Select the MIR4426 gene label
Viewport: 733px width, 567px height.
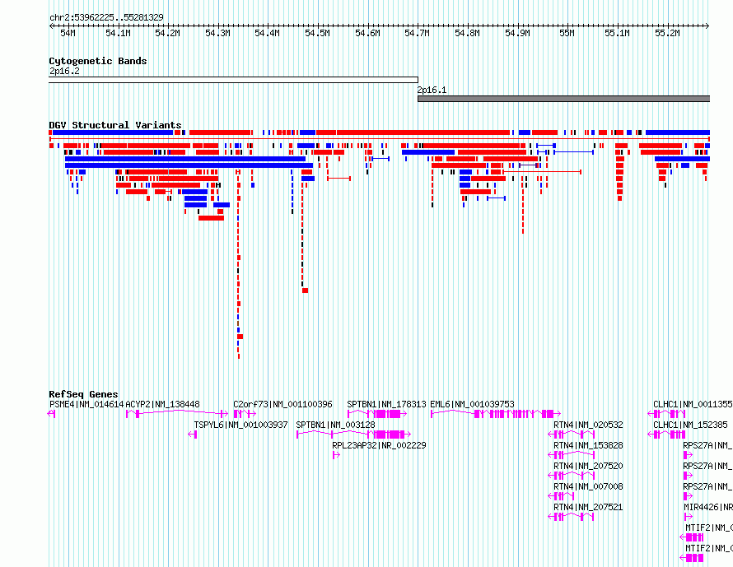pos(708,507)
